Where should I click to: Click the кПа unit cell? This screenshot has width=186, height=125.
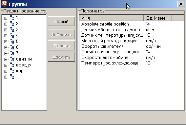(x=150, y=29)
